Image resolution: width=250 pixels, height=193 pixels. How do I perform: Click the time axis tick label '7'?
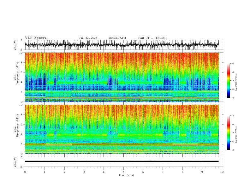163,172
